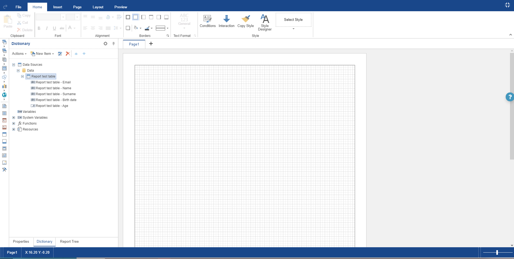
Task: Switch to the Preview tab
Action: (121, 7)
